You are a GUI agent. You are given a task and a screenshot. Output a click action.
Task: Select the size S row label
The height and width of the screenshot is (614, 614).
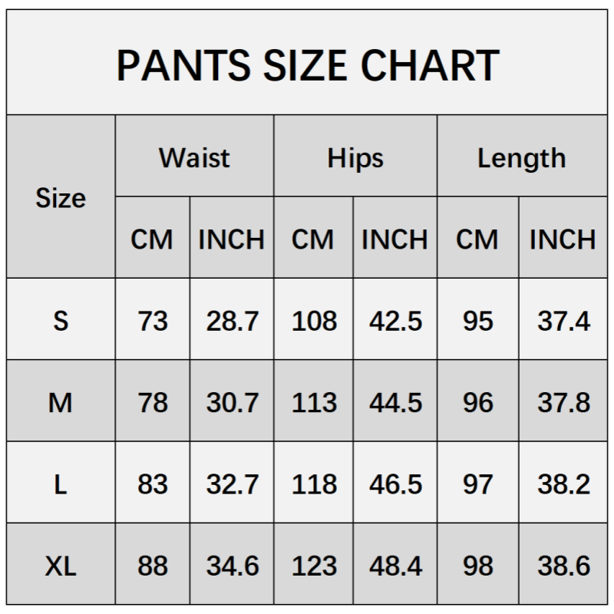point(61,320)
